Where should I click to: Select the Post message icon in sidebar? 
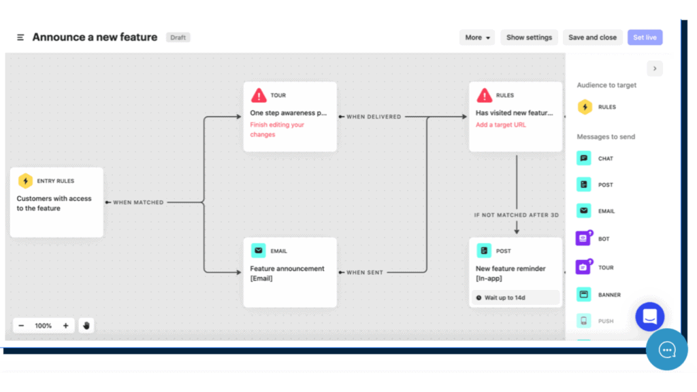(584, 184)
